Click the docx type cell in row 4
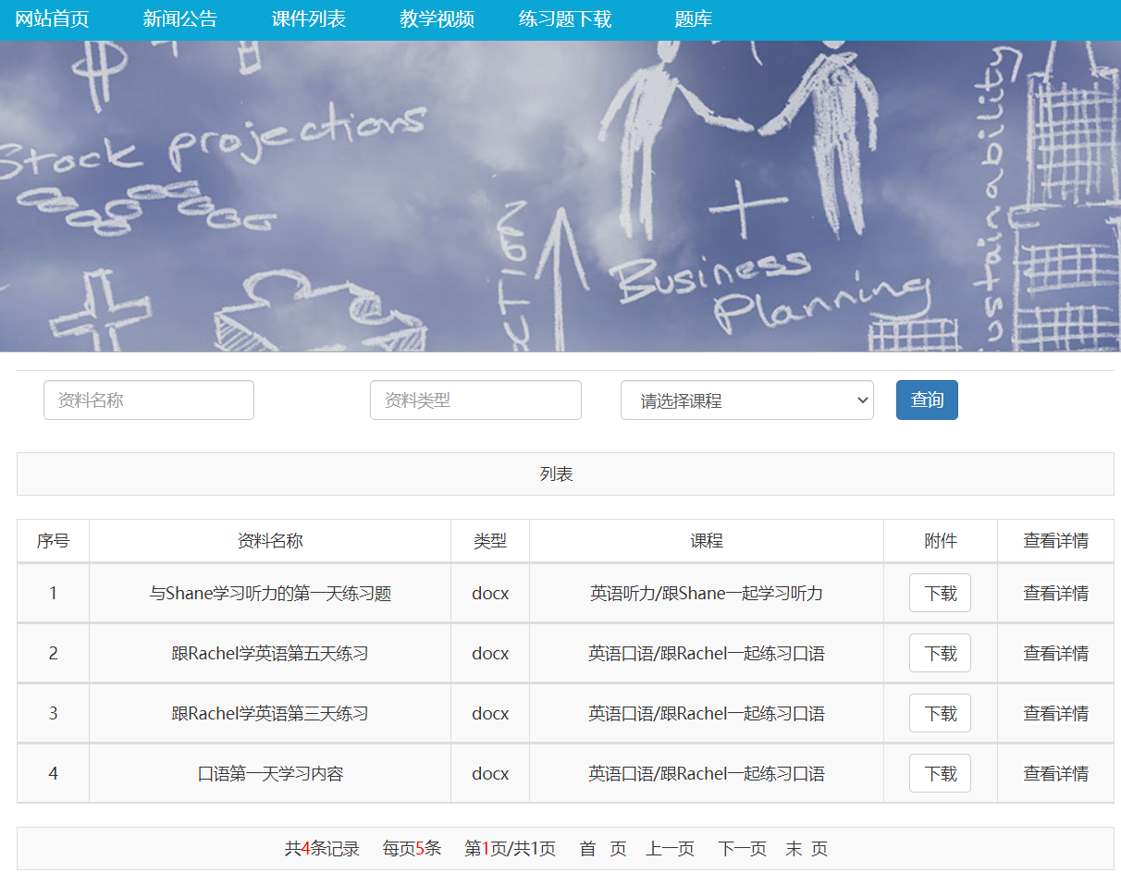Image resolution: width=1121 pixels, height=873 pixels. [490, 774]
